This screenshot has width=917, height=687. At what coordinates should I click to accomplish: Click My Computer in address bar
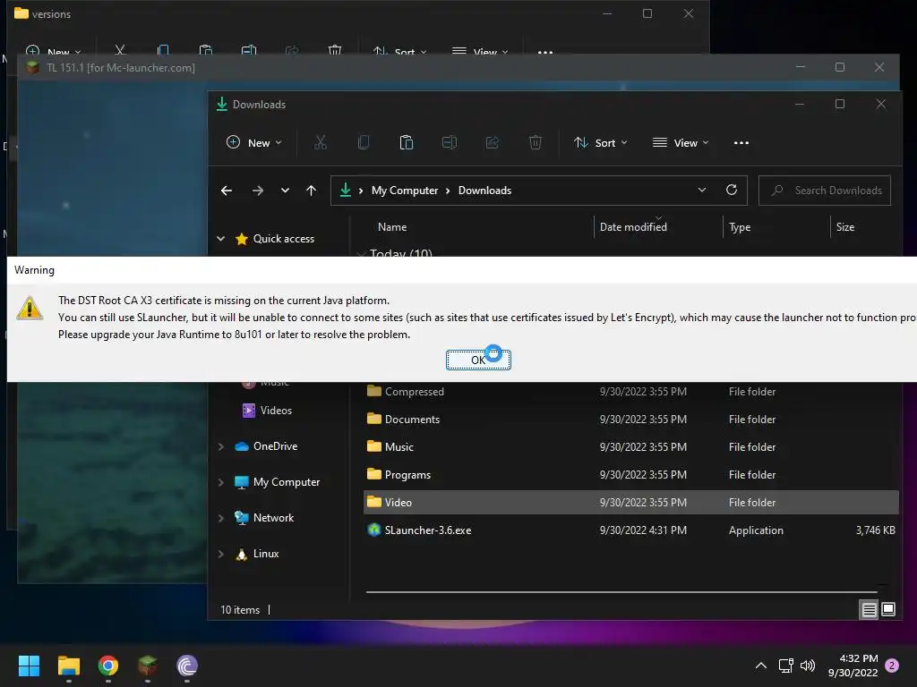404,191
